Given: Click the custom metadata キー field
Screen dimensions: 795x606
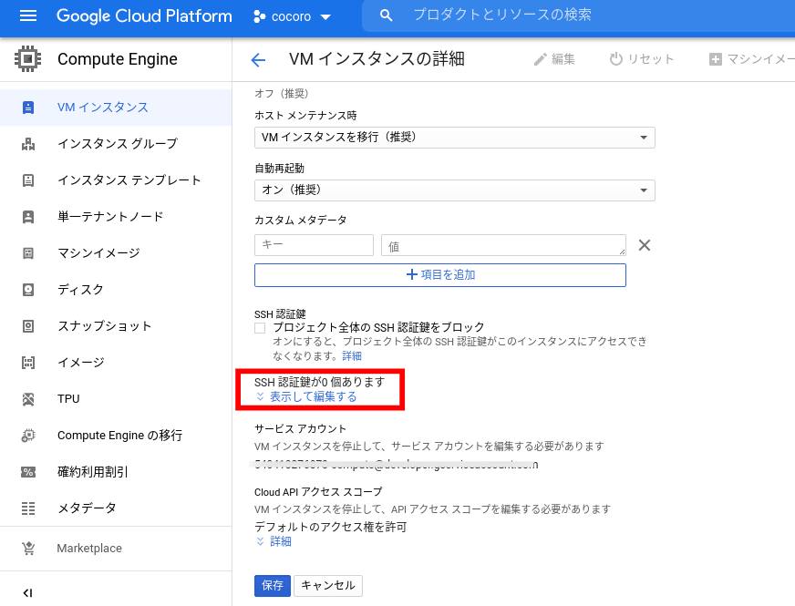Looking at the screenshot, I should point(314,245).
